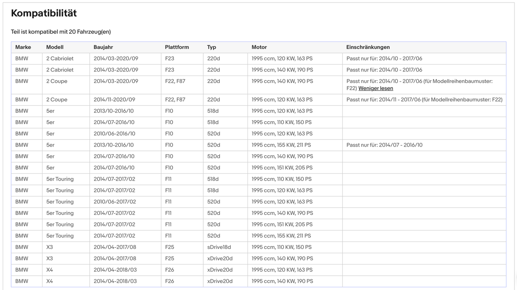
Task: Click the Motor column header
Action: point(259,47)
